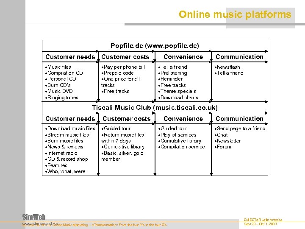Image resolution: width=305 pixels, height=229 pixels.
Task: Click 'Convenience' header under Tiscali Music Club
Action: tap(183, 119)
